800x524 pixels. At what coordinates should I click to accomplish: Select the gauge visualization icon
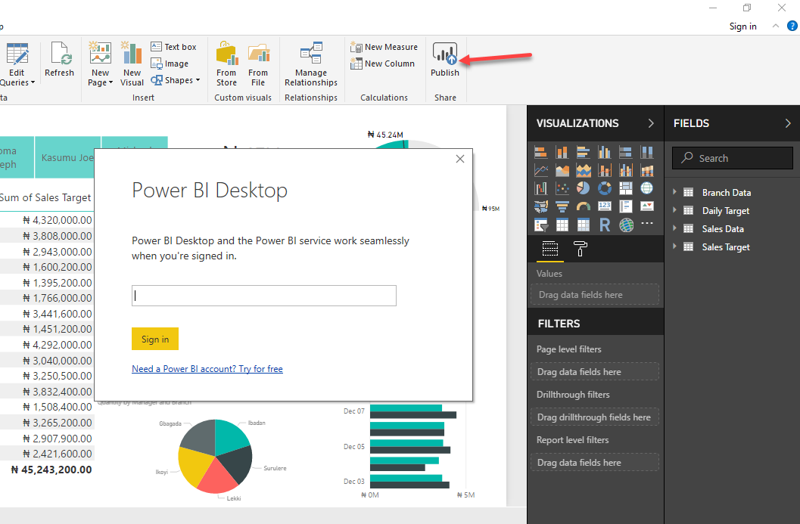584,205
